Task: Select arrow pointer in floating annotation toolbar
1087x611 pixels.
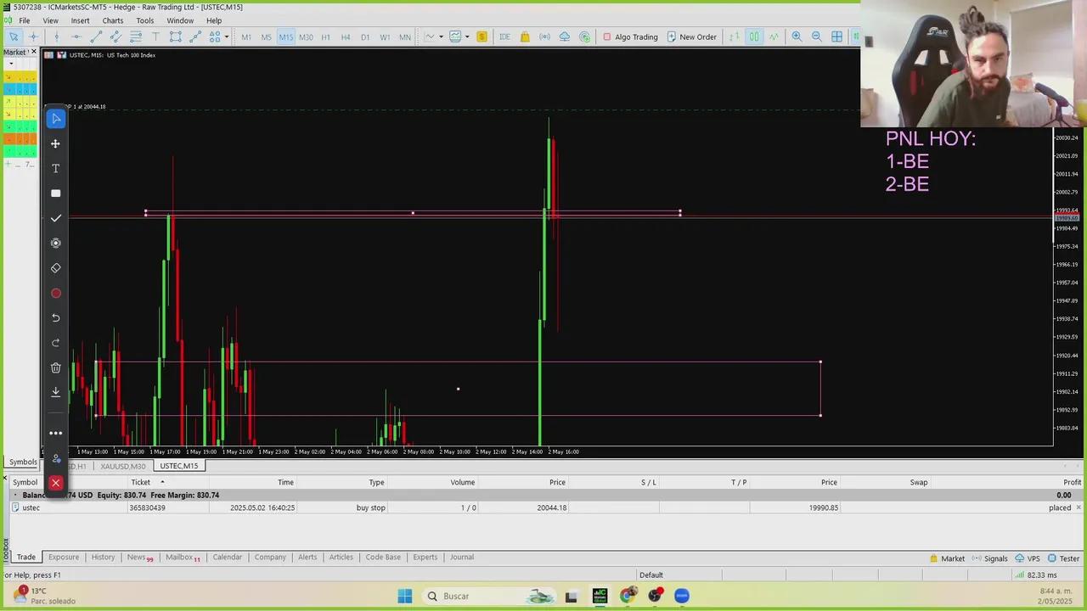Action: click(x=56, y=119)
